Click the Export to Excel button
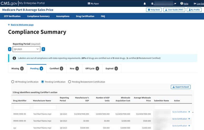Viewport: 204px width, 130px height. [181, 87]
